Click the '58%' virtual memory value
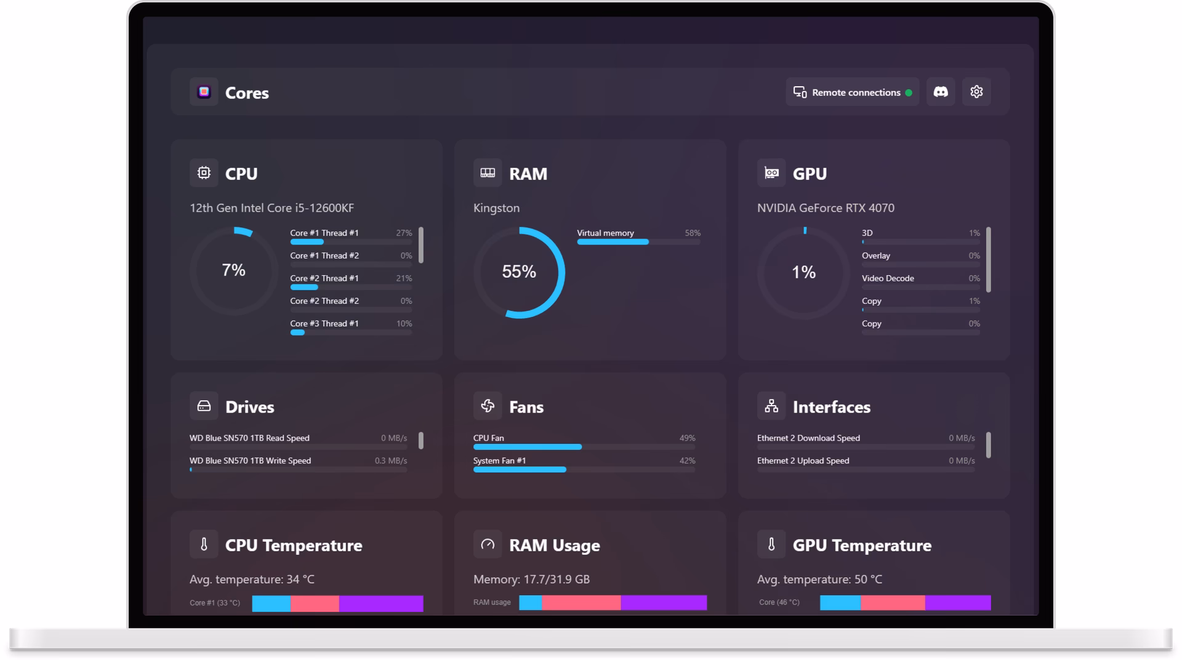This screenshot has height=660, width=1182. pos(693,233)
